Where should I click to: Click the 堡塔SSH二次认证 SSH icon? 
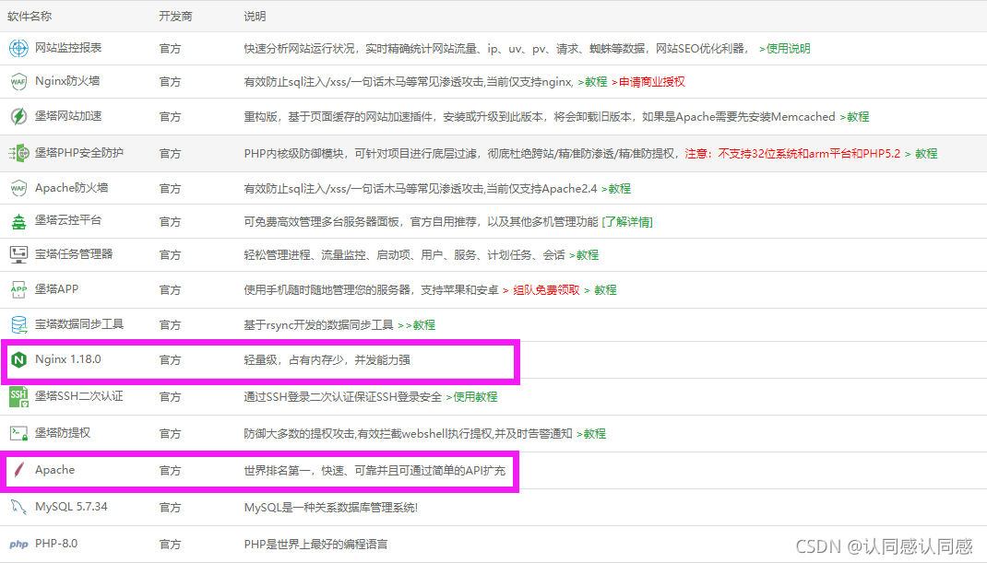[x=18, y=397]
